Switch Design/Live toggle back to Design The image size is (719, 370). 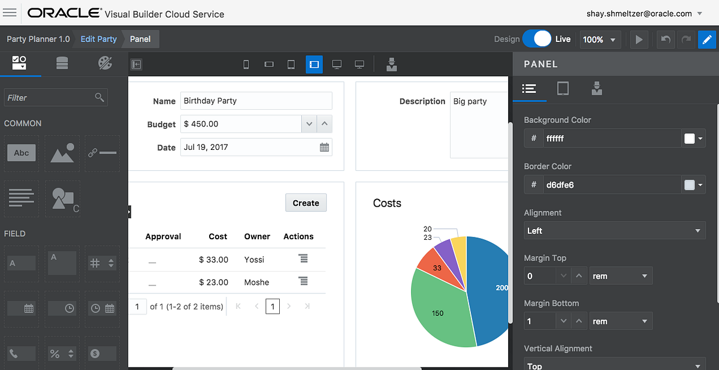click(532, 39)
